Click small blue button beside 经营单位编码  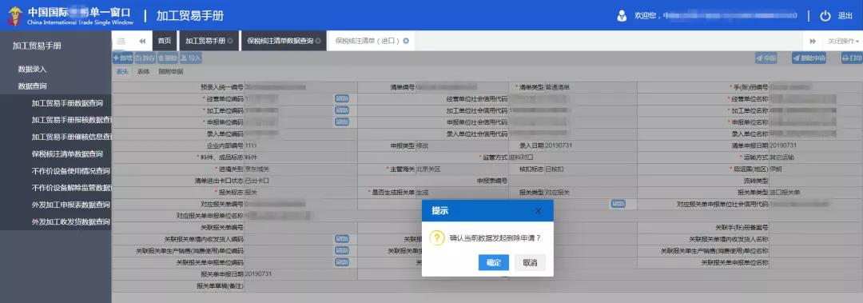point(342,98)
